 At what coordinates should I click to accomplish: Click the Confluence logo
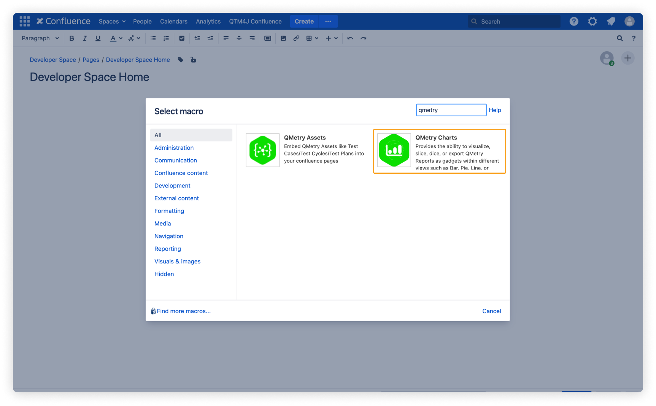point(64,21)
